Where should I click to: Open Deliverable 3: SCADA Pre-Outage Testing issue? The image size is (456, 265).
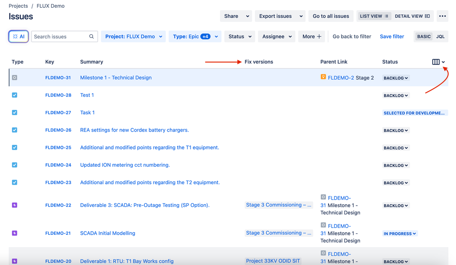coord(145,205)
